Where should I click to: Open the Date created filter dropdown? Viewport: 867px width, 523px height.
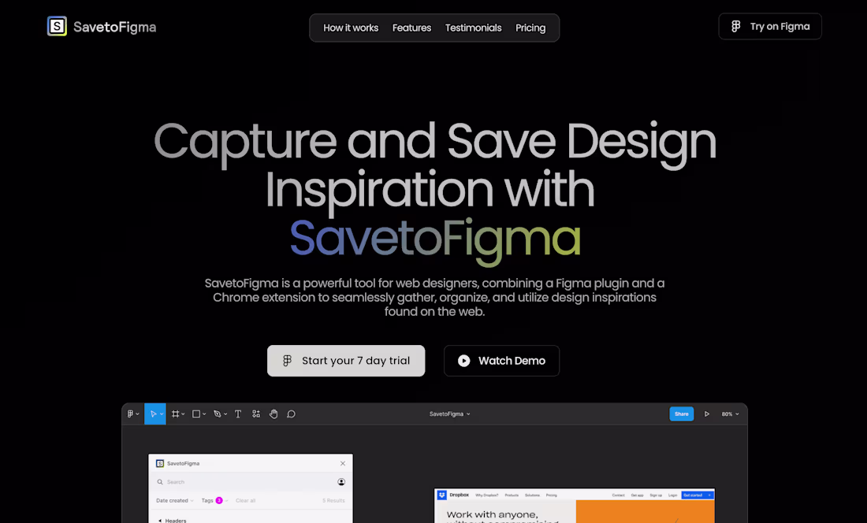[173, 500]
